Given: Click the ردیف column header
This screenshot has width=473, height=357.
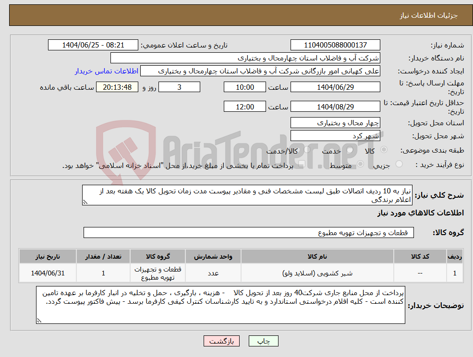Looking at the screenshot, I should [x=455, y=257].
